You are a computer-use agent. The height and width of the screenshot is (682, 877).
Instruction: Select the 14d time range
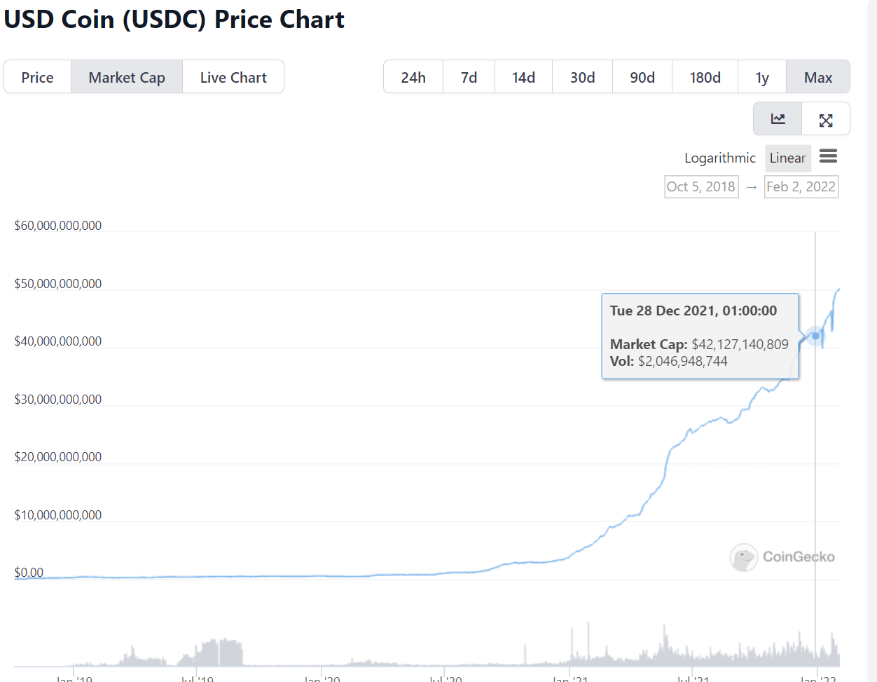(523, 77)
